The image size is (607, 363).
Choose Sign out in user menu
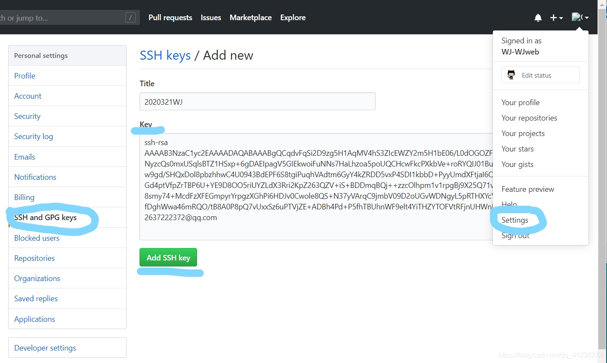point(515,236)
